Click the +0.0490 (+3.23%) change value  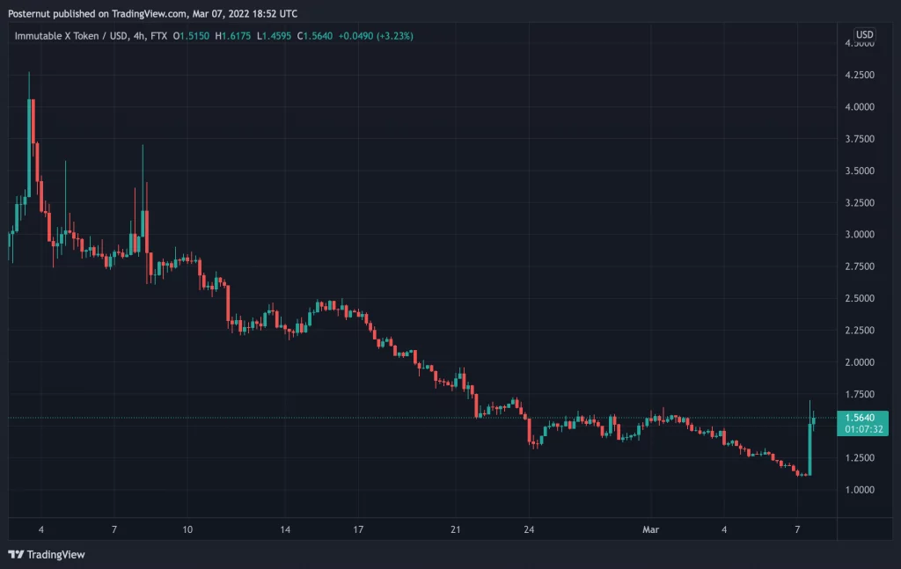tap(382, 36)
